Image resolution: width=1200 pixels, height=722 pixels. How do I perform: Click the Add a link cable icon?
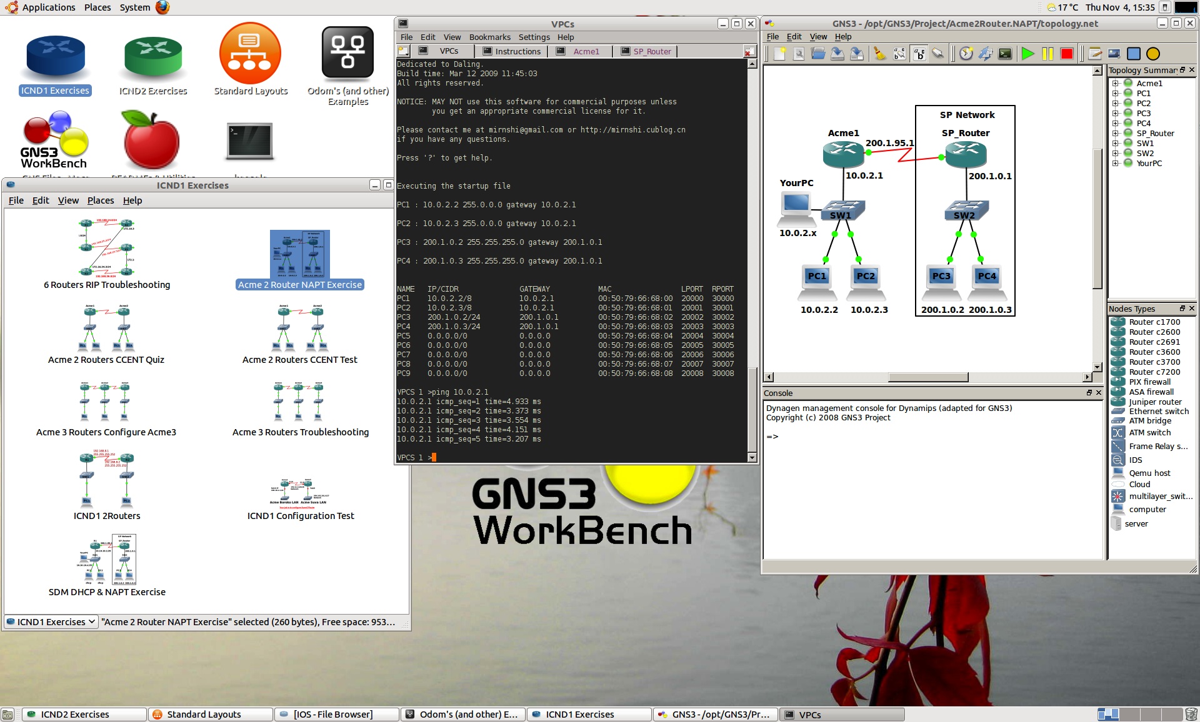(937, 54)
